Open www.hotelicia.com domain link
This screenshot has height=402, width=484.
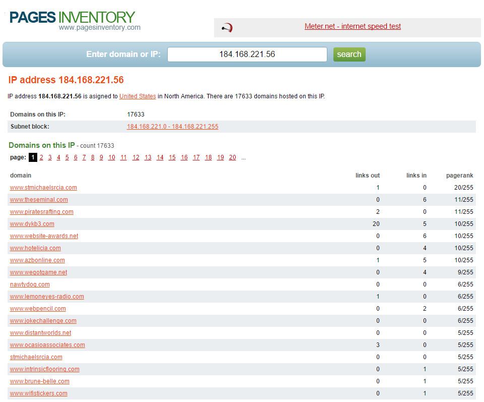coord(35,248)
